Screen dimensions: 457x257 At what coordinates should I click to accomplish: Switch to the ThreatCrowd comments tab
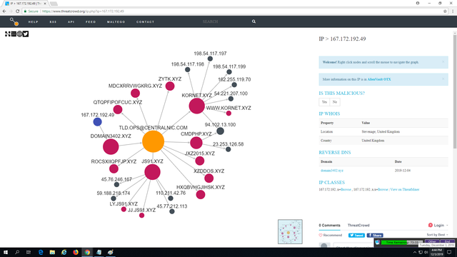(x=358, y=226)
